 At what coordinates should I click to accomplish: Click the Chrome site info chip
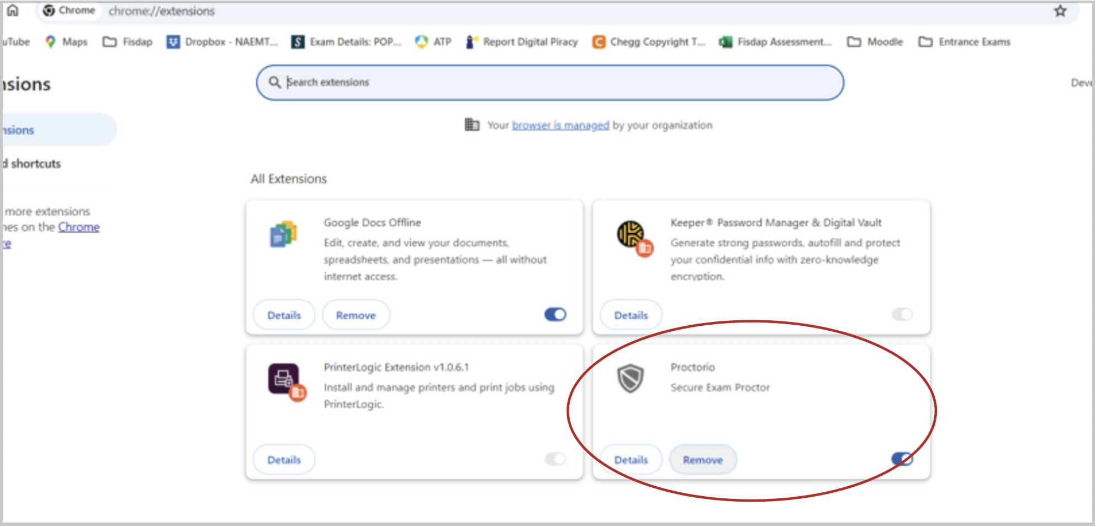click(x=69, y=10)
